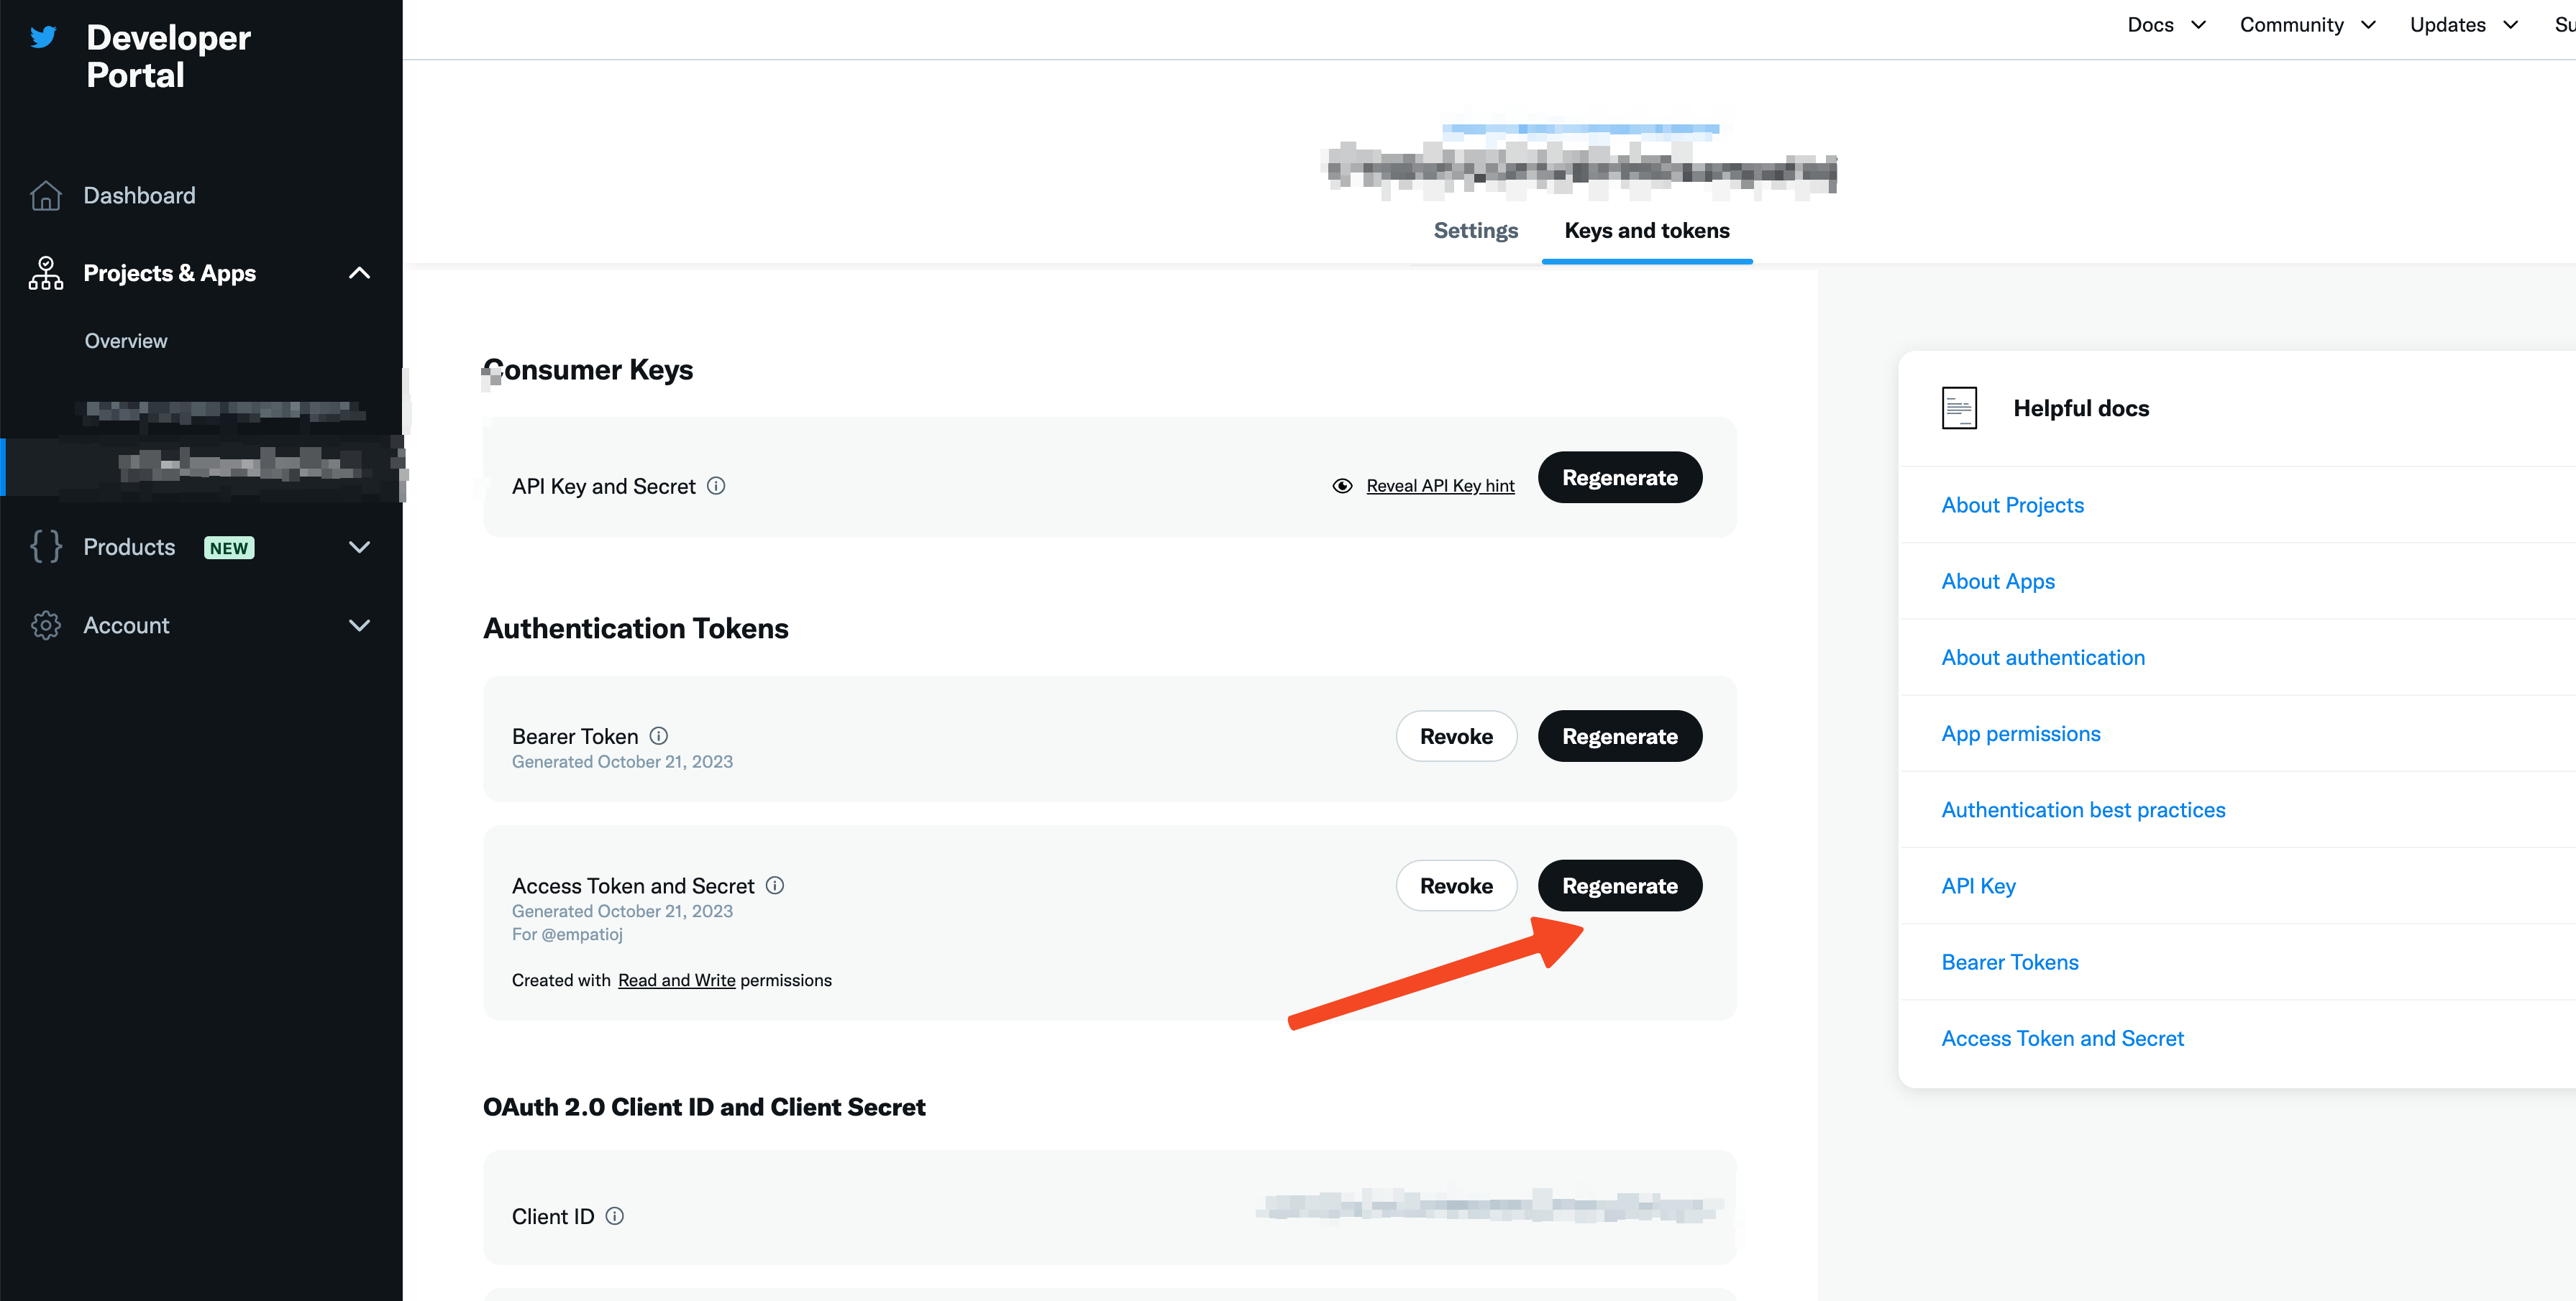The width and height of the screenshot is (2576, 1301).
Task: Click info icon next to Bearer Token
Action: (659, 735)
